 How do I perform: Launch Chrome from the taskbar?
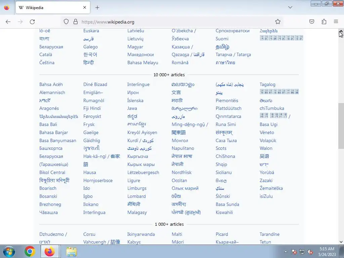[30, 251]
